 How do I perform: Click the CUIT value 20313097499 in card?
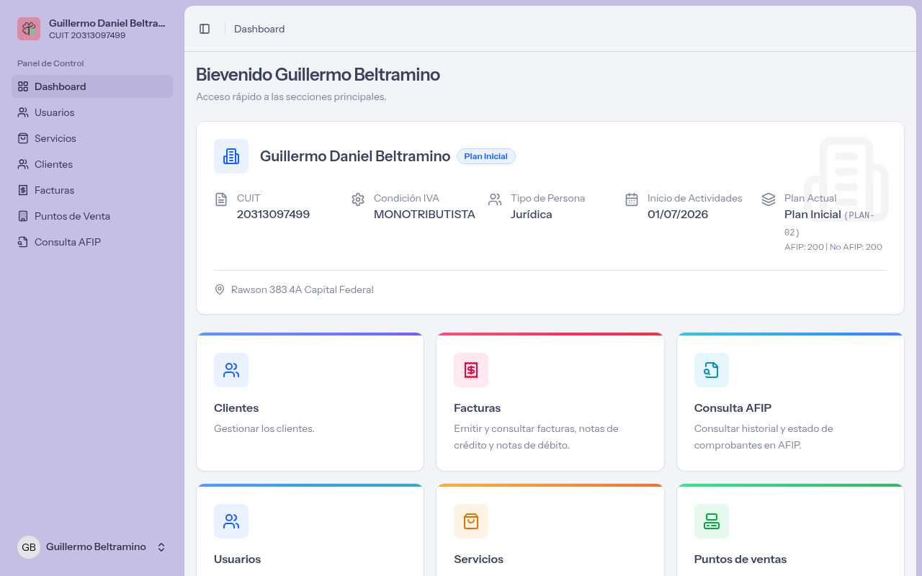(x=273, y=214)
